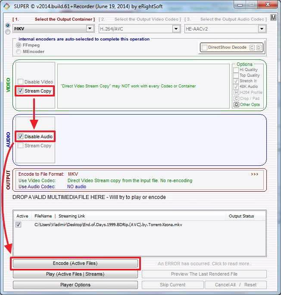Open Crop / Pad via the C icon
This screenshot has height=295, width=281.
point(236,98)
